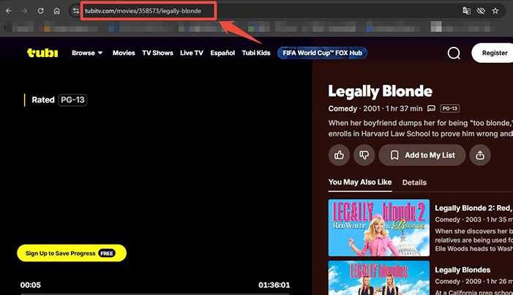Image resolution: width=513 pixels, height=295 pixels.
Task: Open site information icon beside the URL
Action: 76,11
